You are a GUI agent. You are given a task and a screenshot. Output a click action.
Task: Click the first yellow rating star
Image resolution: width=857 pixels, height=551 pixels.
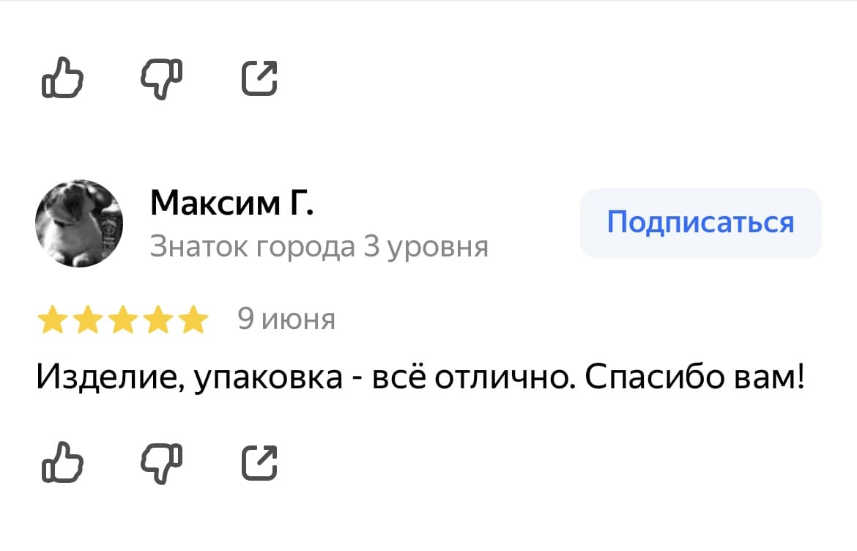click(x=52, y=320)
